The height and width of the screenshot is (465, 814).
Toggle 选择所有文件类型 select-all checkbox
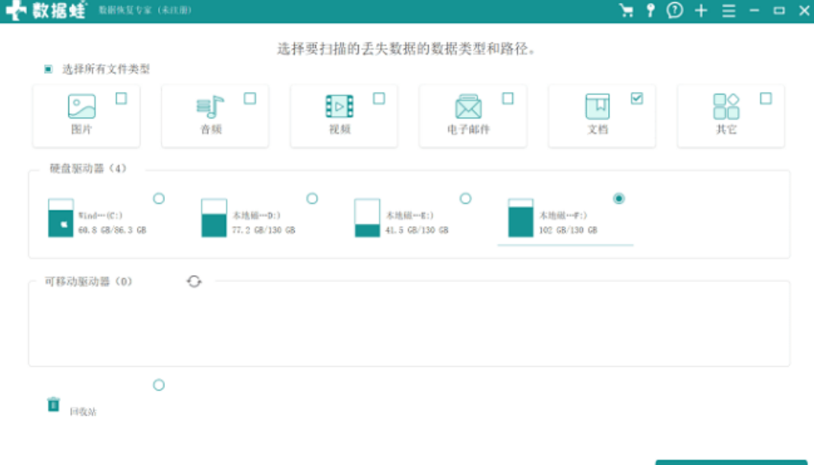pyautogui.click(x=48, y=69)
